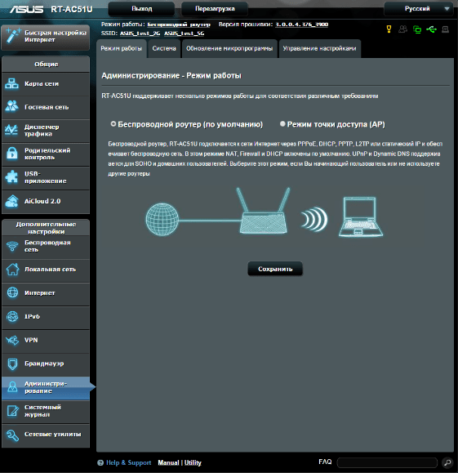Select the Режим точки доступа (AP) radio button
The height and width of the screenshot is (473, 458).
(282, 123)
